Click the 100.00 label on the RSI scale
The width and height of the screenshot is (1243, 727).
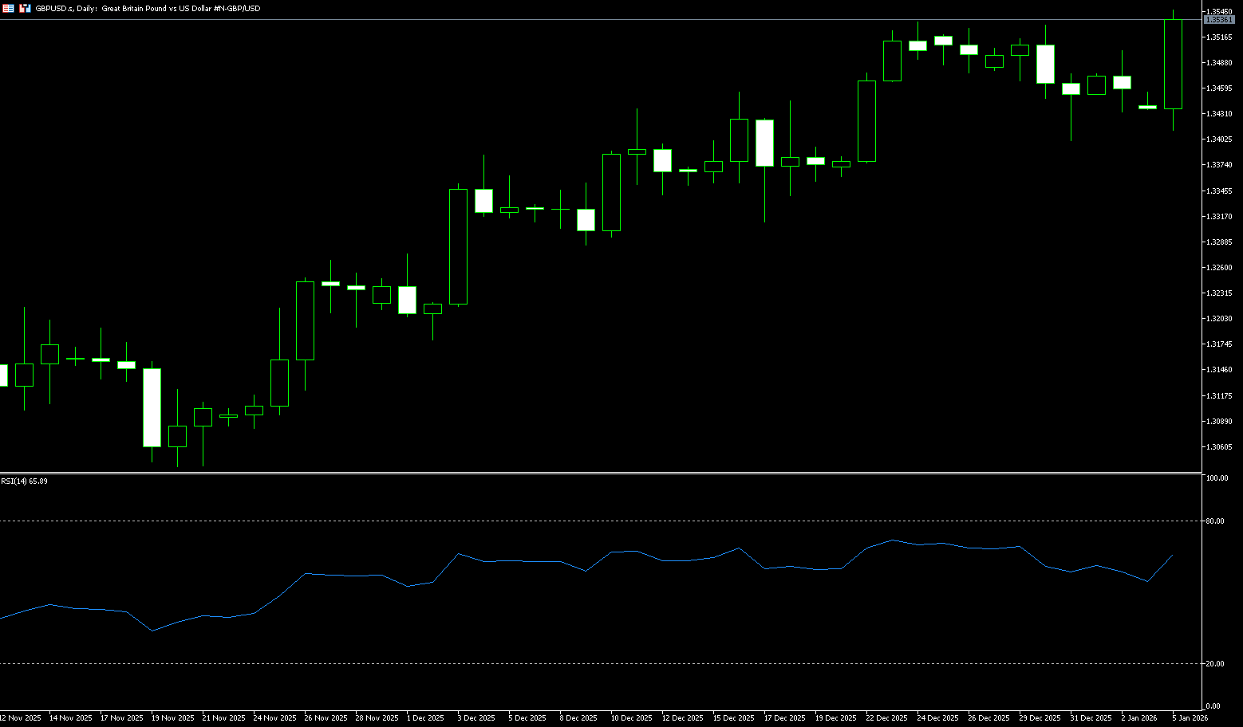[x=1217, y=478]
